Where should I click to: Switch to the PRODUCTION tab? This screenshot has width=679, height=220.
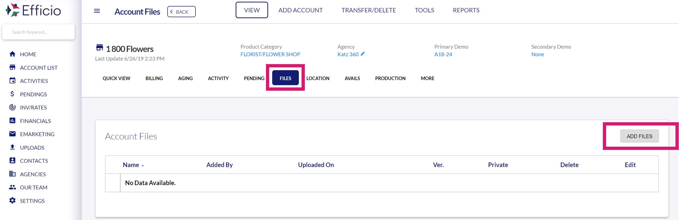tap(390, 78)
